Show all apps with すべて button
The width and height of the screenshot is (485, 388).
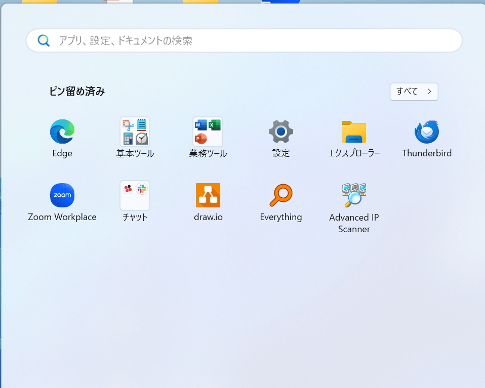(414, 92)
